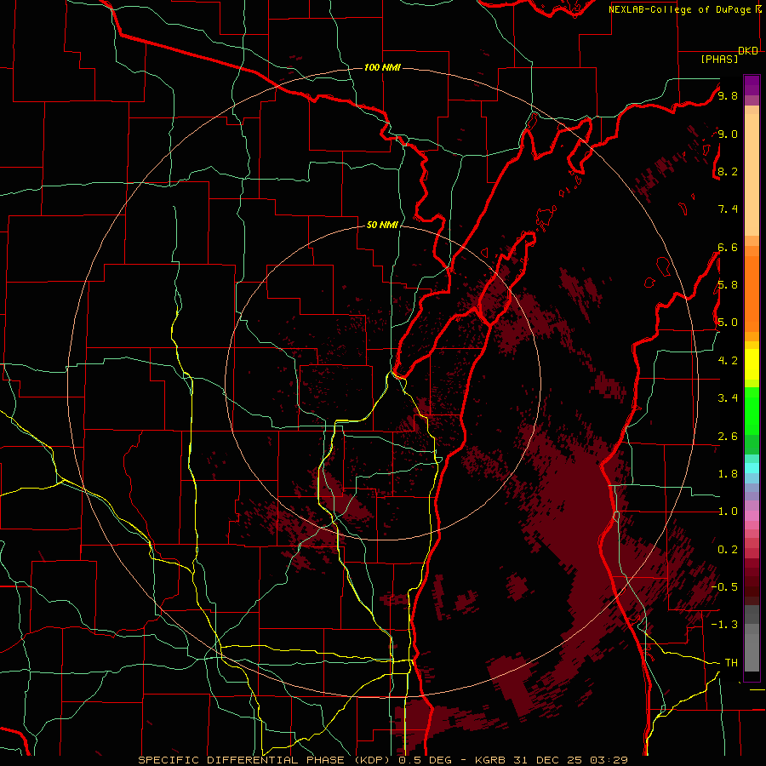Click the 2.6 value on color scale
This screenshot has width=766, height=766.
tap(728, 437)
